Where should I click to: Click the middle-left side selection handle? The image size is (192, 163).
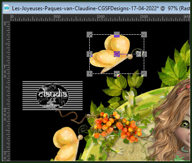pyautogui.click(x=89, y=54)
